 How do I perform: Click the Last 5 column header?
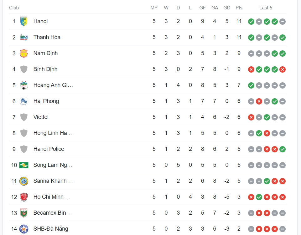266,8
